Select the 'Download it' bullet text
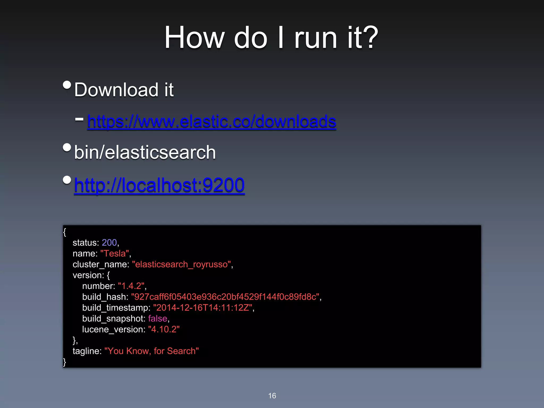 (x=124, y=90)
